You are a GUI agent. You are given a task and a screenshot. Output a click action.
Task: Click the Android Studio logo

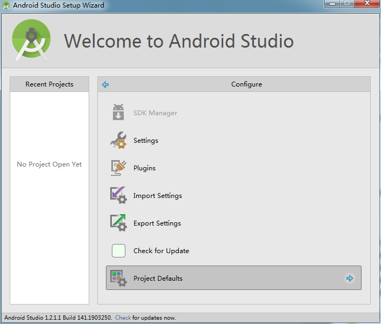(x=31, y=40)
